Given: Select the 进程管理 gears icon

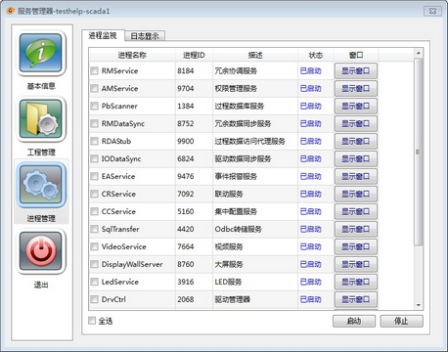Looking at the screenshot, I should [x=41, y=185].
